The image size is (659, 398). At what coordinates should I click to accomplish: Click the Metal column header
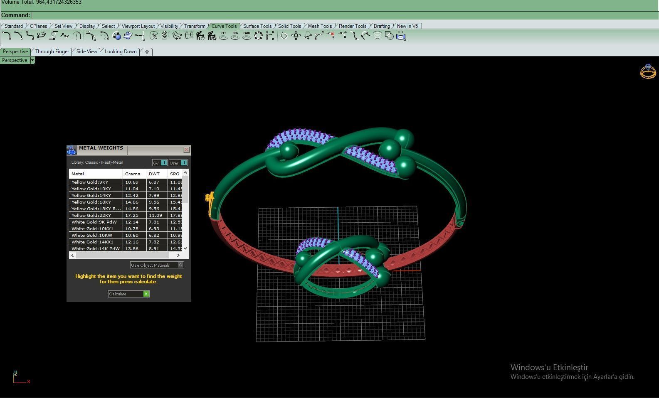click(x=96, y=174)
